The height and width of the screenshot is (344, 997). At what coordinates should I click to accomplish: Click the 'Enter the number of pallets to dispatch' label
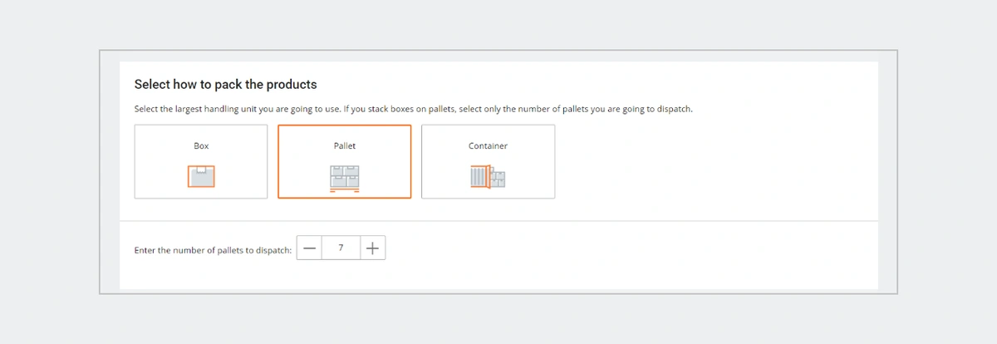pyautogui.click(x=213, y=250)
